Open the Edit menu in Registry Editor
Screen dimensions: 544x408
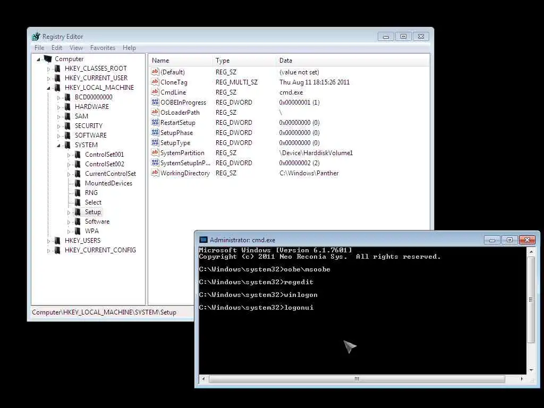coord(56,48)
